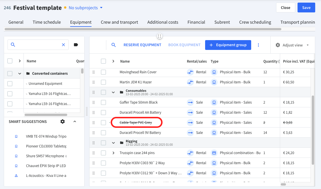
Task: Click the search magnifier in equipment toolbar
Action: [x=113, y=45]
